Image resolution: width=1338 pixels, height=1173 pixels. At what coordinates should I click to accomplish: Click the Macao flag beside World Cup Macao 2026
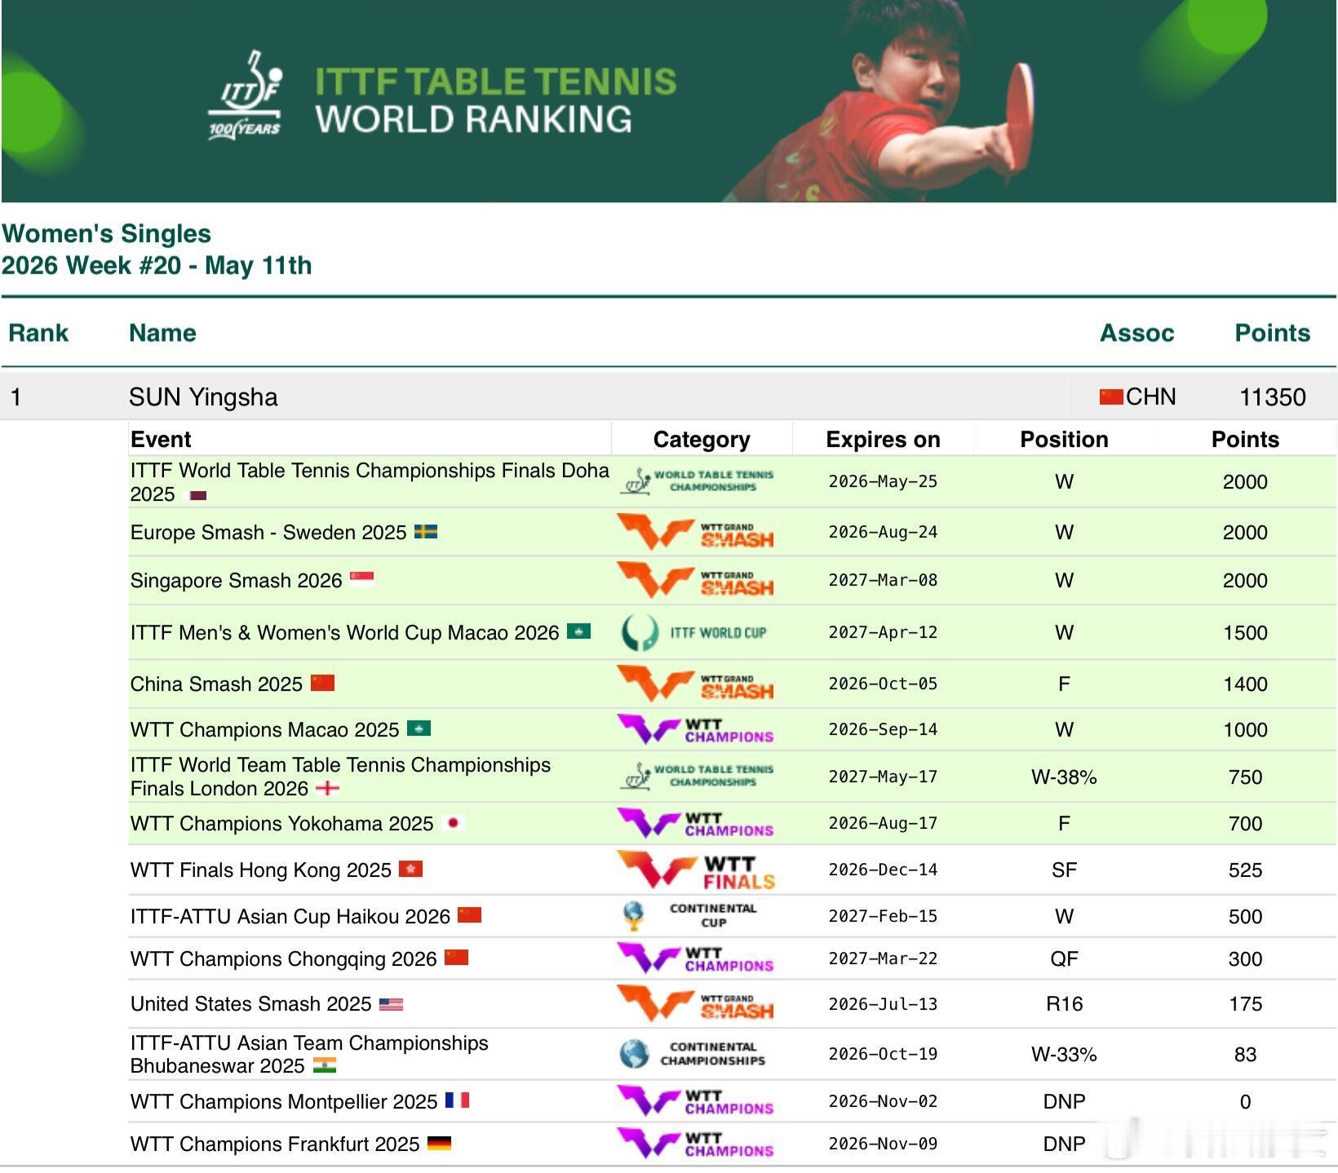pyautogui.click(x=578, y=631)
